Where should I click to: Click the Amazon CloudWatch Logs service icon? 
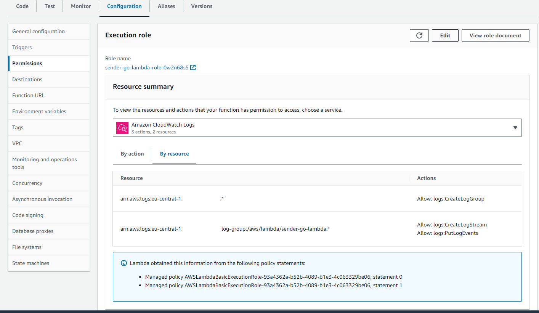122,128
